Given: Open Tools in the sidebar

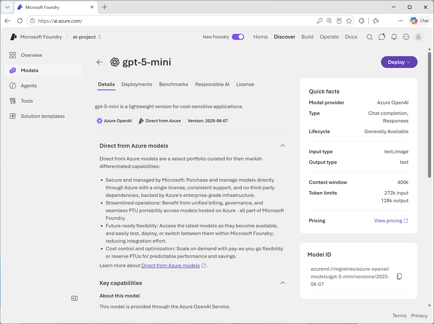Looking at the screenshot, I should click(43, 101).
